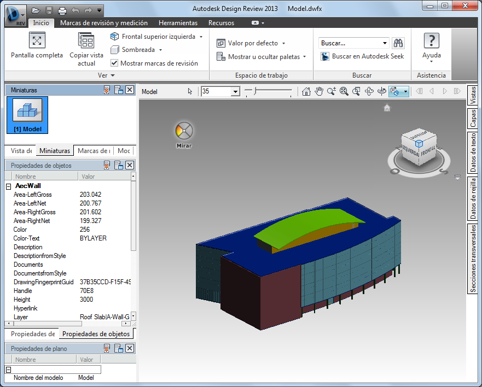Collapse the AecWall property group

click(9, 186)
